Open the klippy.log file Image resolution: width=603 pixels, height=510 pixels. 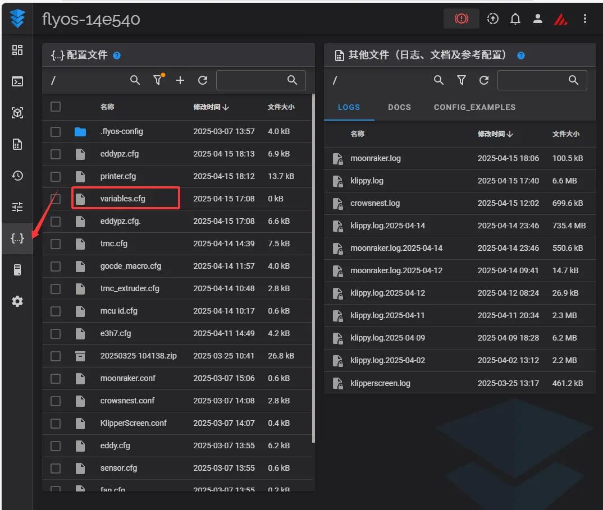pos(367,181)
